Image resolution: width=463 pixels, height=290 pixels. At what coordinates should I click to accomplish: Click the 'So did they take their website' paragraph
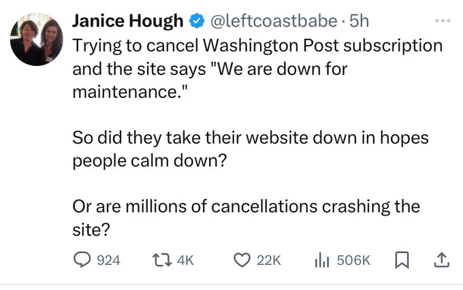coord(251,149)
